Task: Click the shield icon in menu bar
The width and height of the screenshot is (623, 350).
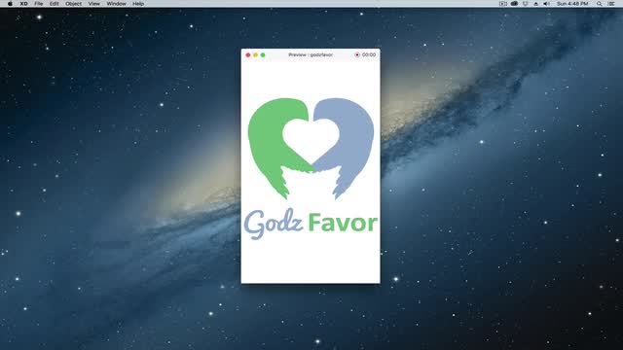Action: (x=526, y=4)
